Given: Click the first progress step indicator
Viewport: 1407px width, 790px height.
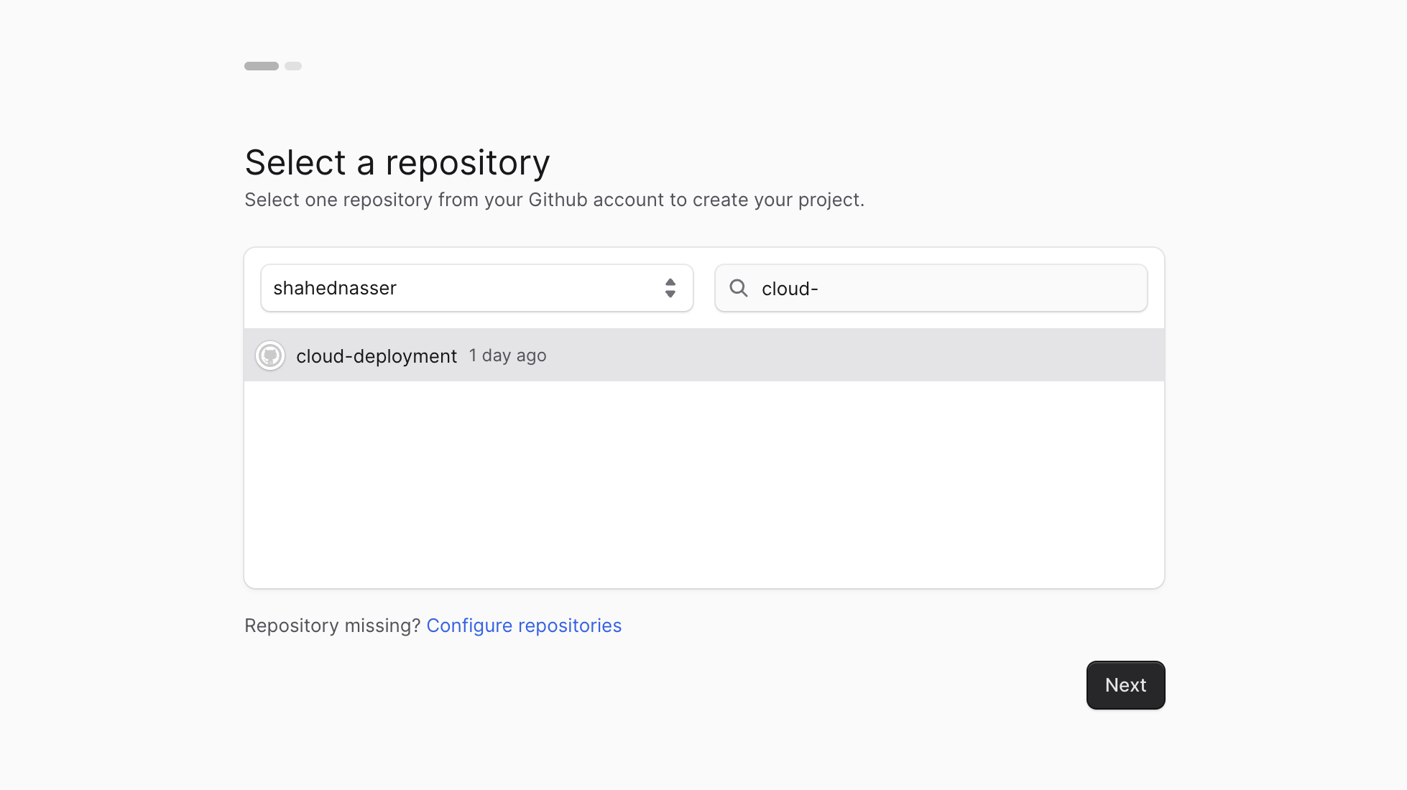Looking at the screenshot, I should [x=261, y=65].
